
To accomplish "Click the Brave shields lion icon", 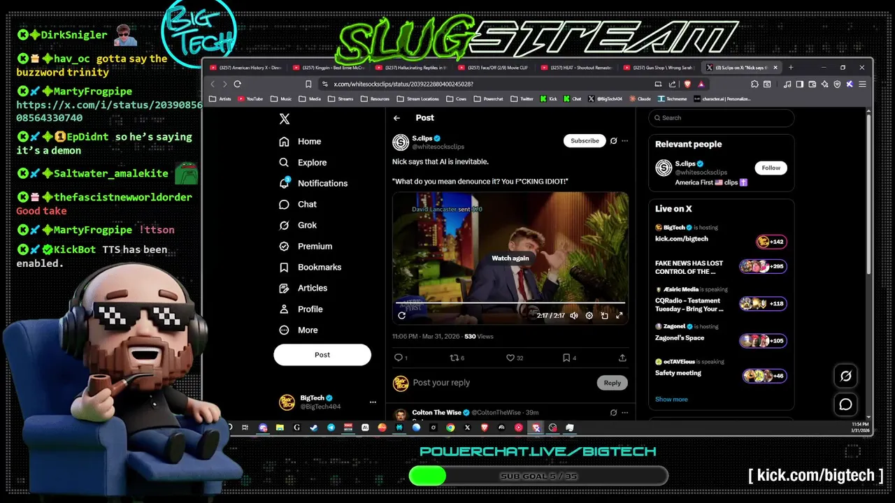I will point(687,84).
